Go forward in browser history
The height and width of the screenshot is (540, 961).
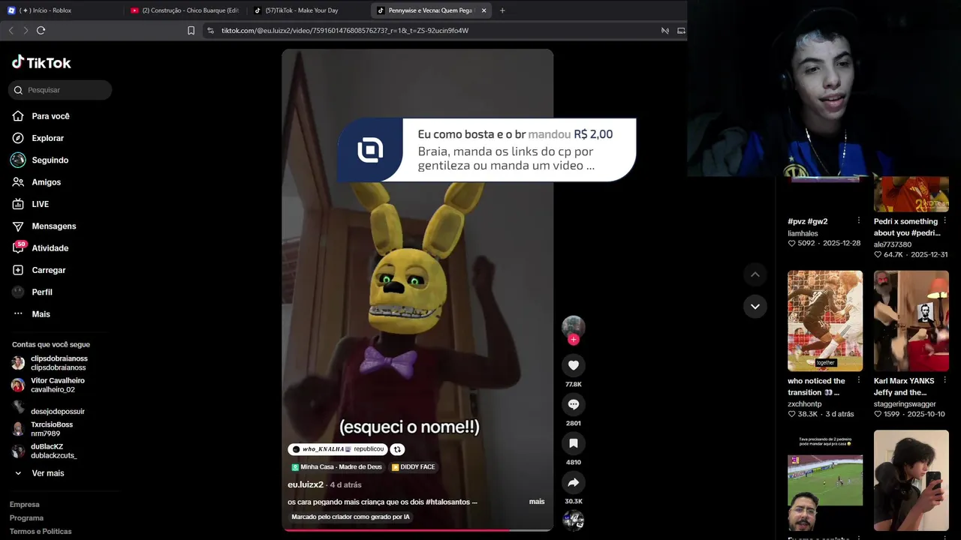coord(26,31)
